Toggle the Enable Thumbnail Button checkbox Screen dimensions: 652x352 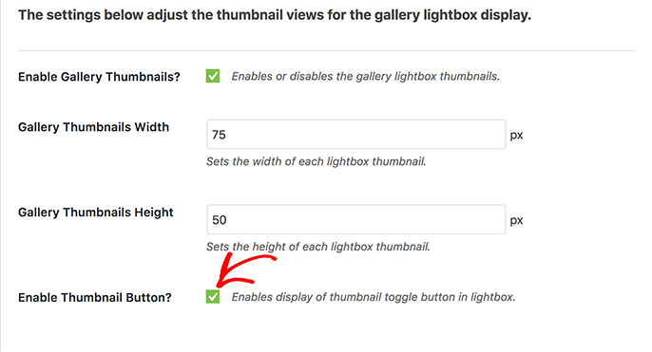pos(213,297)
